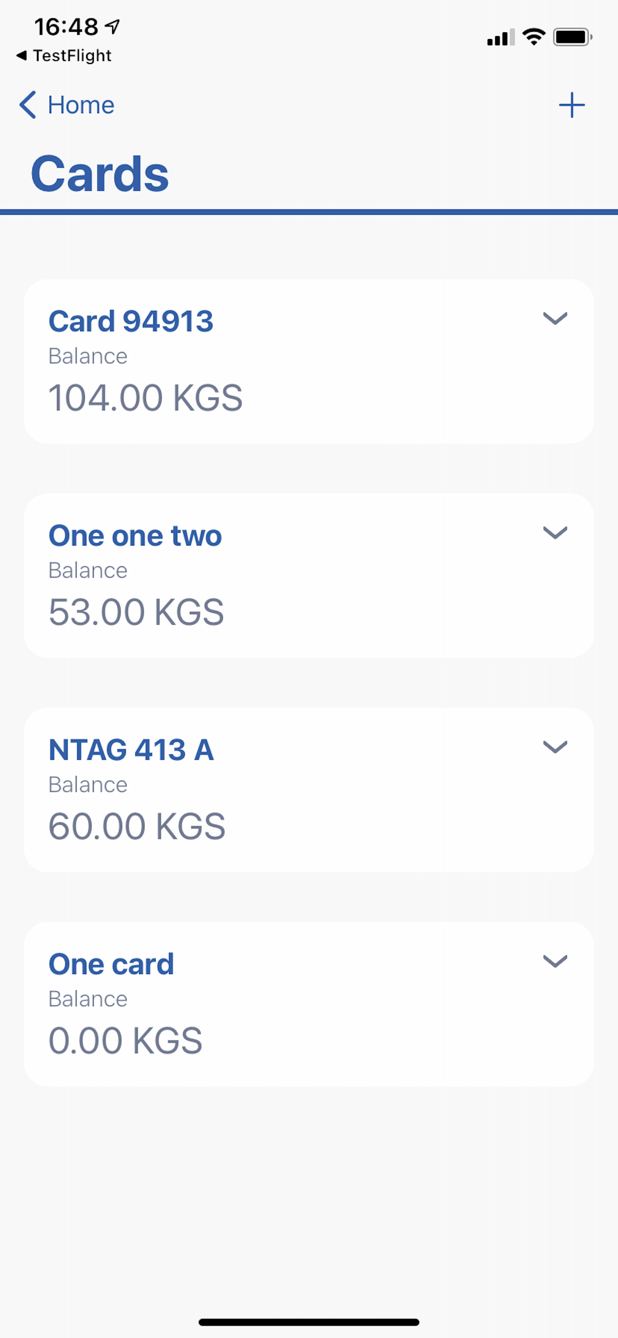Tap the 60.00 KGS balance
The width and height of the screenshot is (618, 1338).
coord(137,826)
